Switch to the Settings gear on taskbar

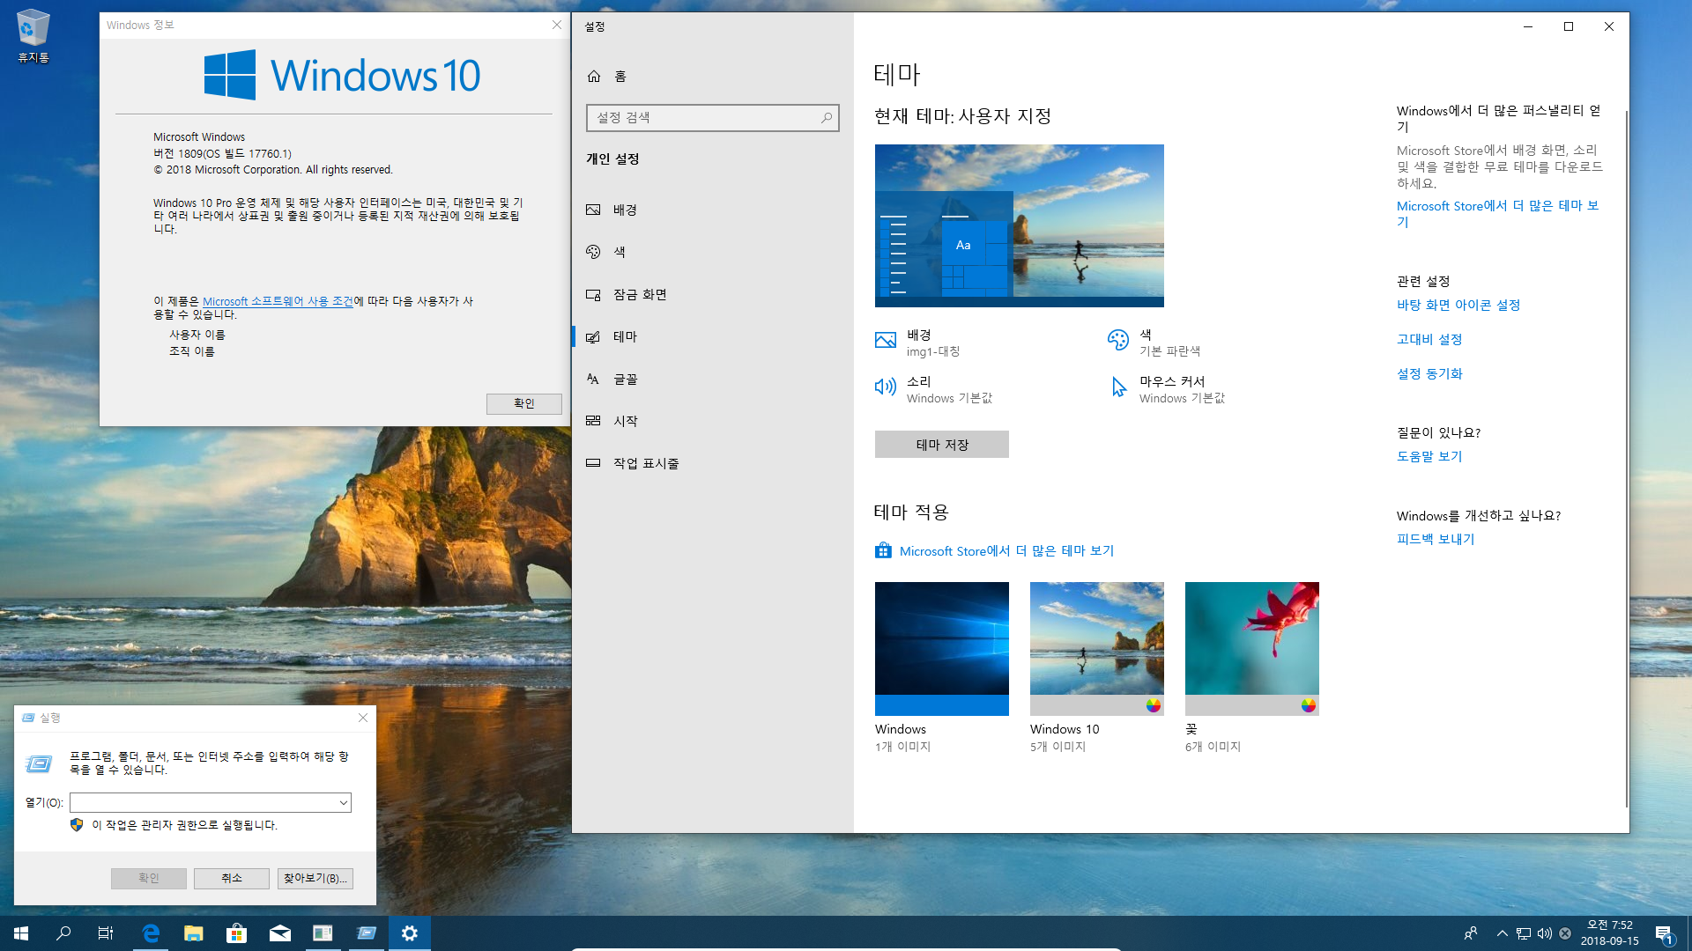[410, 933]
